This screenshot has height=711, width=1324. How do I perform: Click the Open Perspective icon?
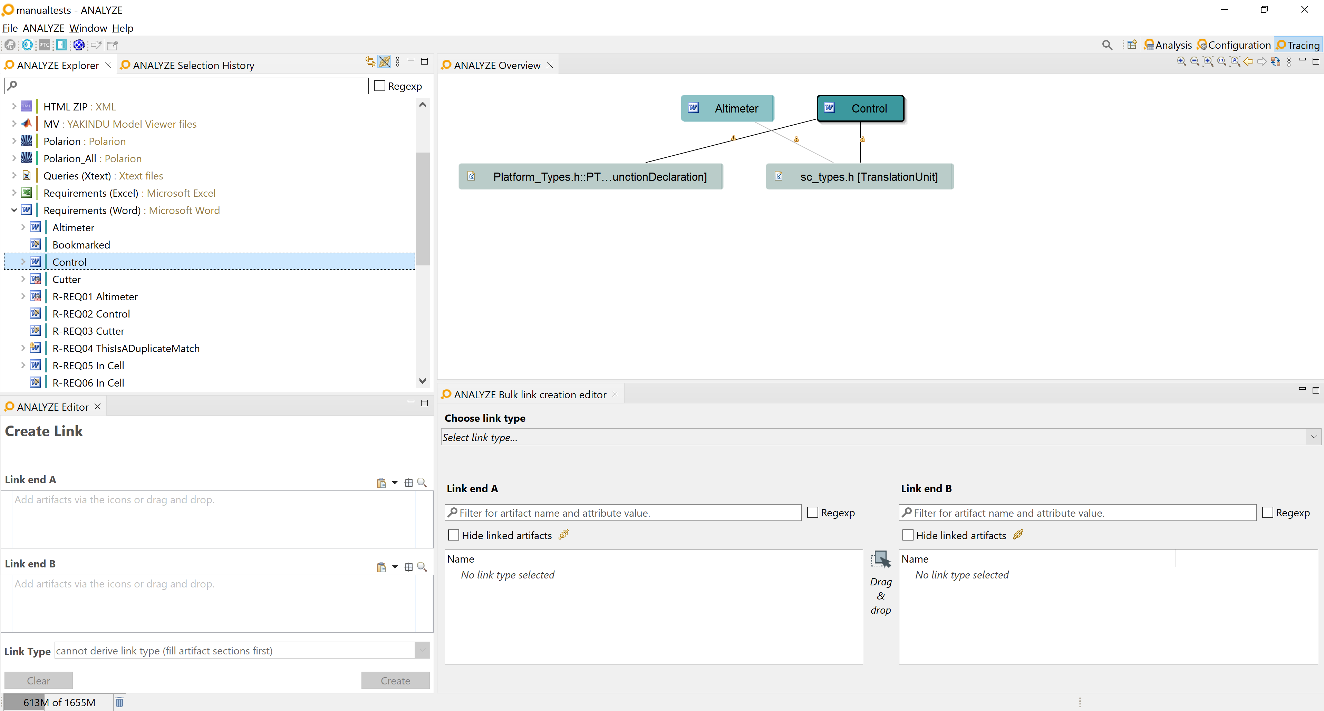point(1132,45)
